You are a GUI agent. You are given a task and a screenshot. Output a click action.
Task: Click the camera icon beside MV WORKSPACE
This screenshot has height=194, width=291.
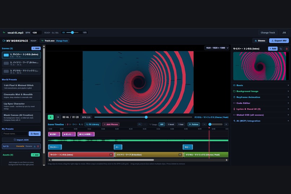tap(4, 41)
